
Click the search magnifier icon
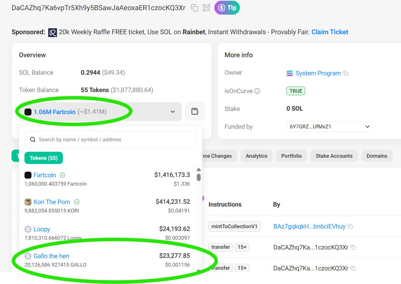[33, 140]
